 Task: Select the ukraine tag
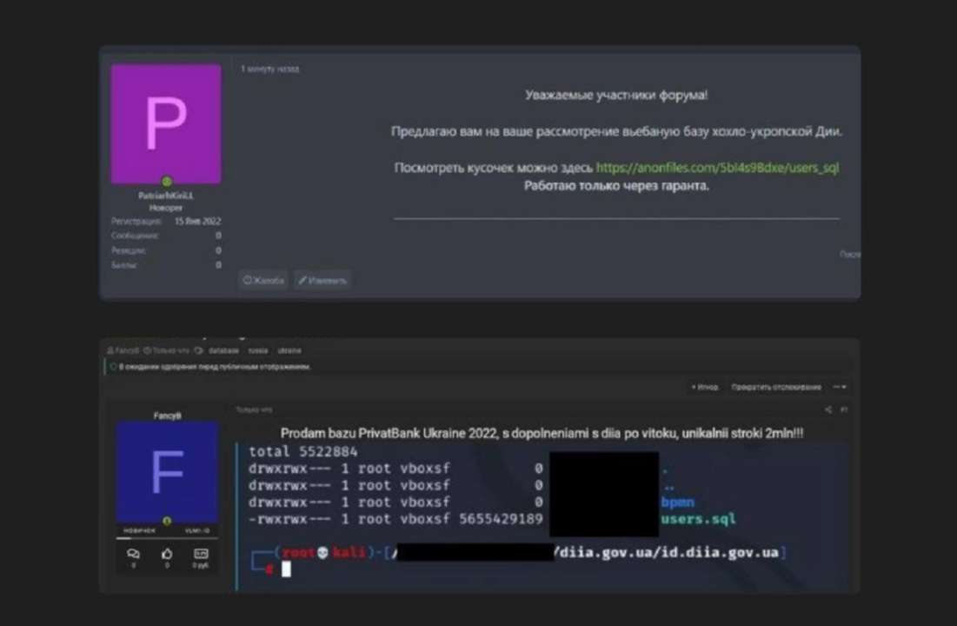pos(289,350)
